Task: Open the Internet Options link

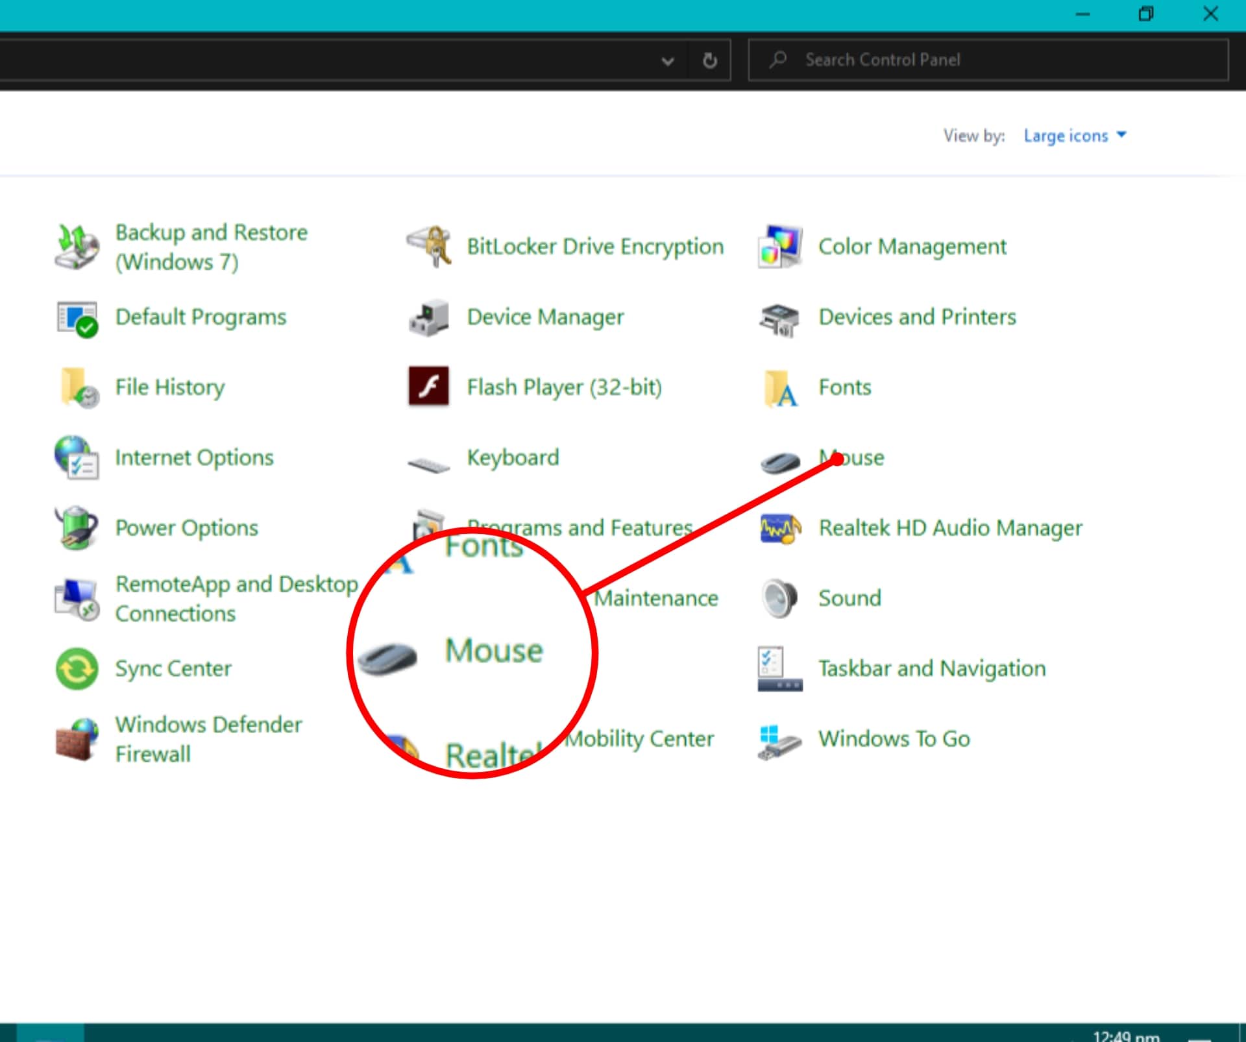Action: coord(194,457)
